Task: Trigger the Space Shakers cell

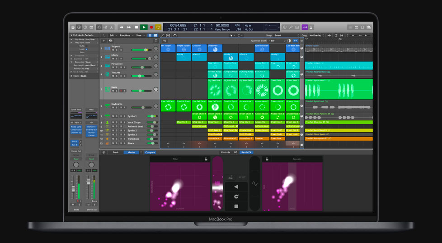Action: click(262, 48)
